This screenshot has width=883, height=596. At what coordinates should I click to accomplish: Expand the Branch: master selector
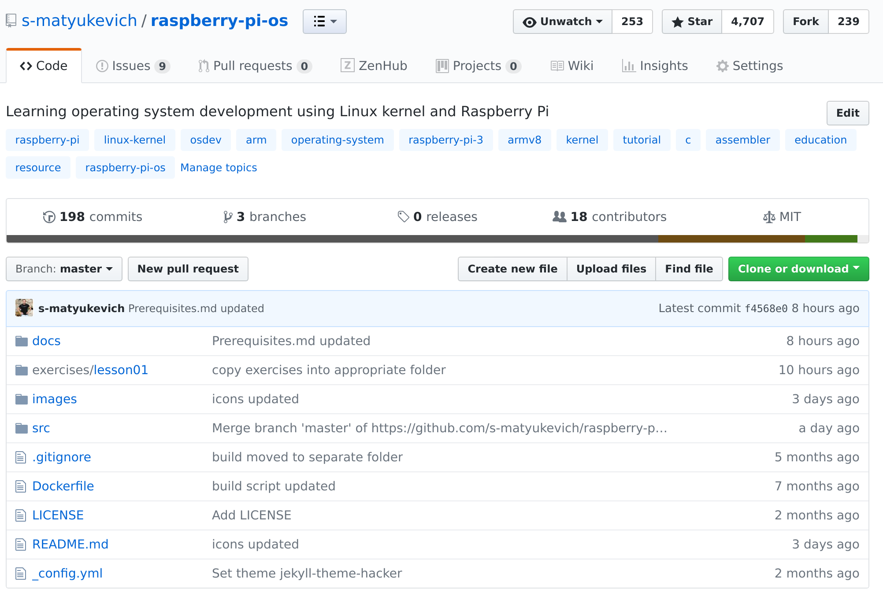coord(64,269)
